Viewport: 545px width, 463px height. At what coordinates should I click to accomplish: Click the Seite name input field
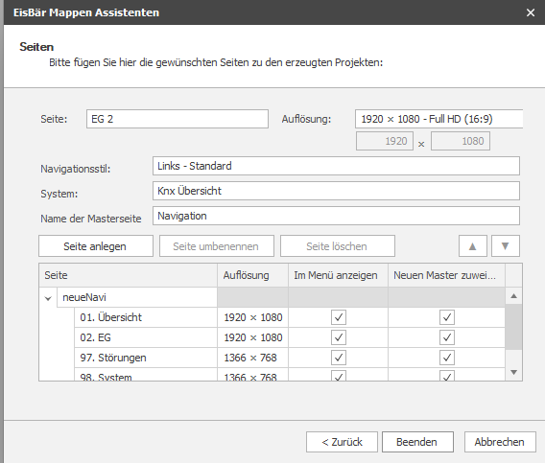[x=178, y=119]
